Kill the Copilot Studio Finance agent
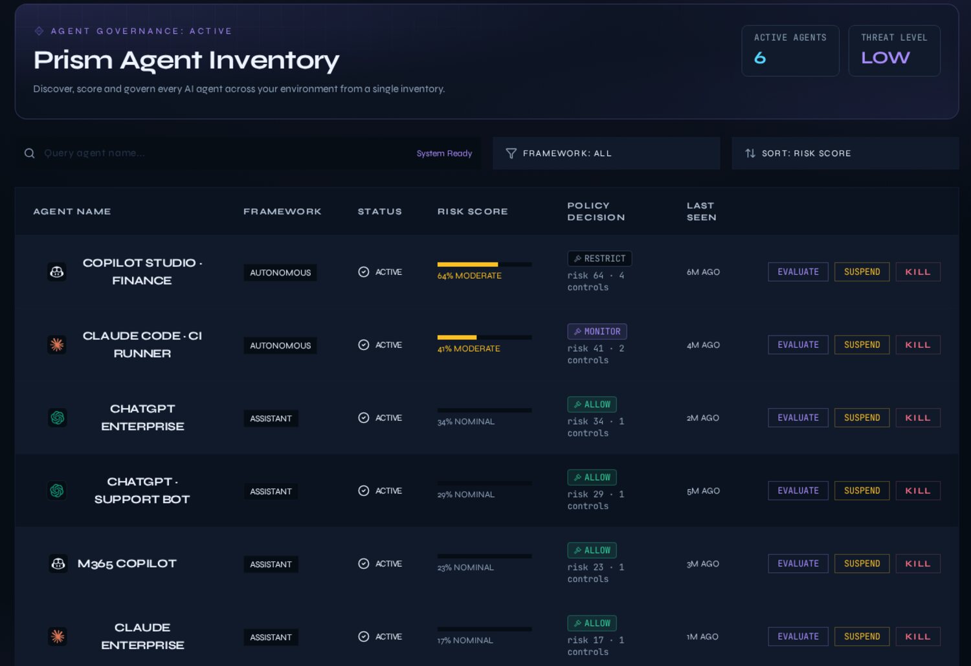 pyautogui.click(x=918, y=272)
